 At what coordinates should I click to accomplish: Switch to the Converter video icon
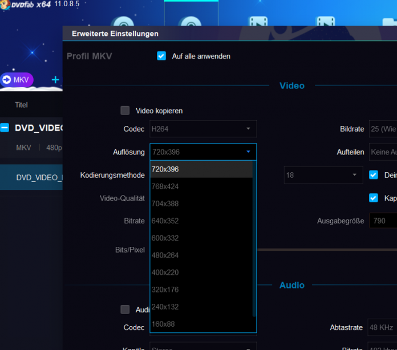click(x=258, y=23)
